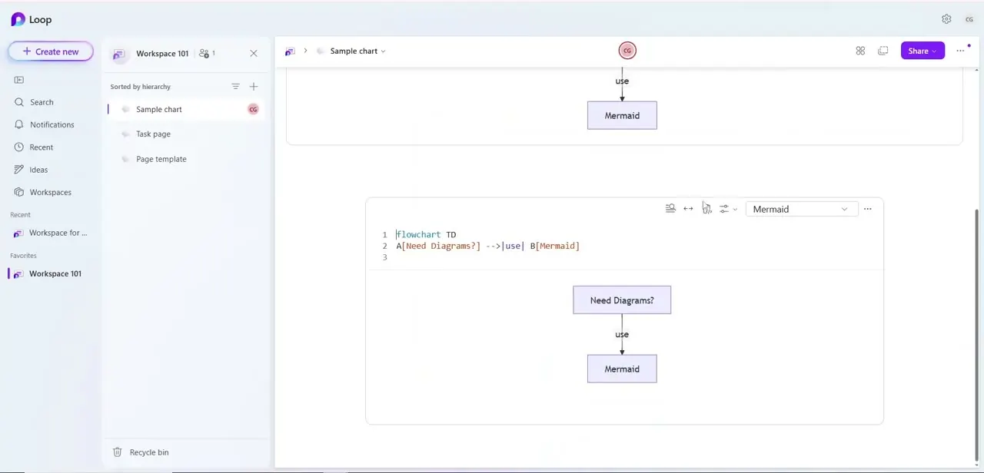Image resolution: width=984 pixels, height=473 pixels.
Task: Click CG avatar on Sample chart row
Action: point(253,109)
